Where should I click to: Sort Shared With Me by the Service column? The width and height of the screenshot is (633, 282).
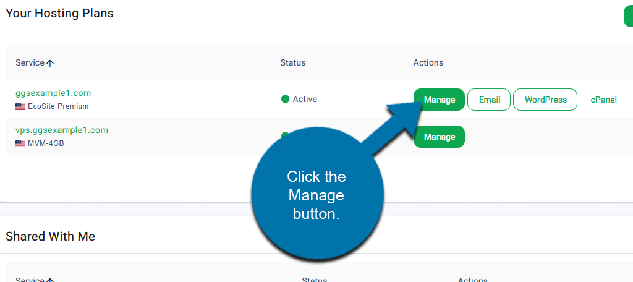31,280
